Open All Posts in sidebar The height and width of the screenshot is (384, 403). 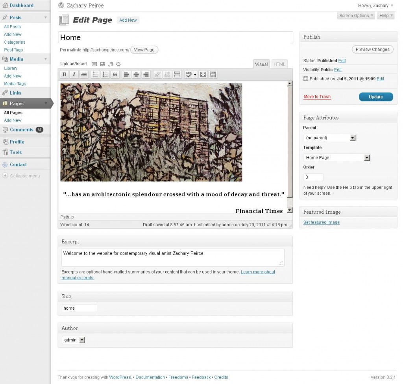[x=12, y=27]
